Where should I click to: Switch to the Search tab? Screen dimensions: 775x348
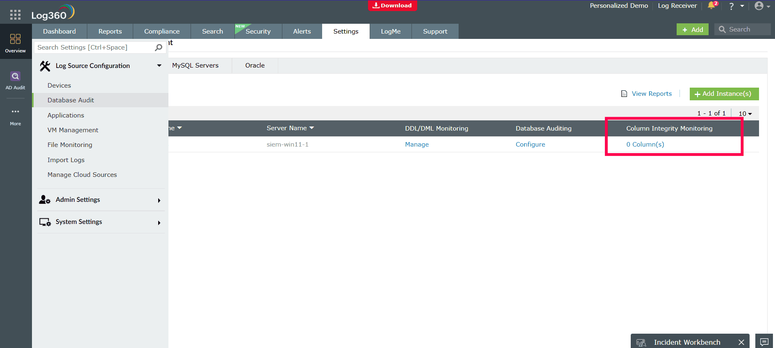[213, 32]
